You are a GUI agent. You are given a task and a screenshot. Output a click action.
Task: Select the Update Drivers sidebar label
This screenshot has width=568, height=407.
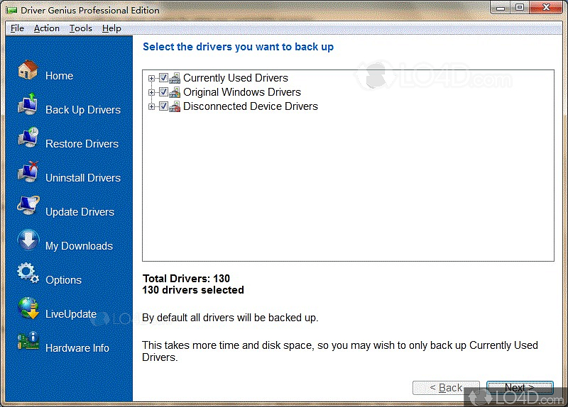pos(80,211)
